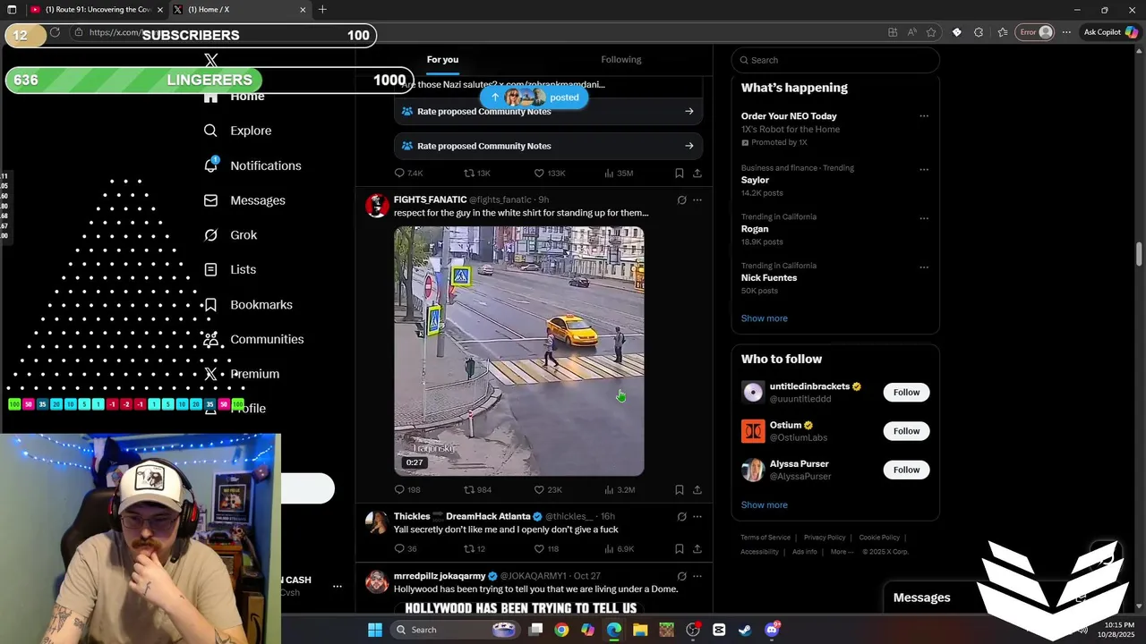1146x644 pixels.
Task: Share the post with 35M views
Action: click(697, 173)
